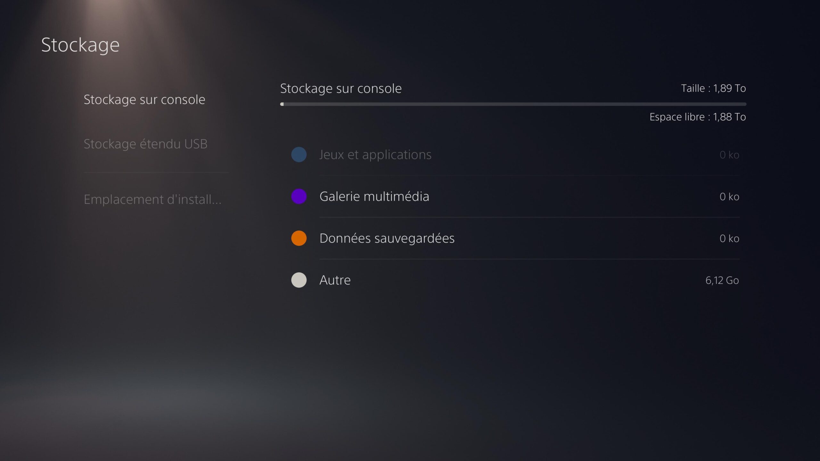Click the 0 ko value for Galerie multimédia
The width and height of the screenshot is (820, 461).
(x=729, y=197)
